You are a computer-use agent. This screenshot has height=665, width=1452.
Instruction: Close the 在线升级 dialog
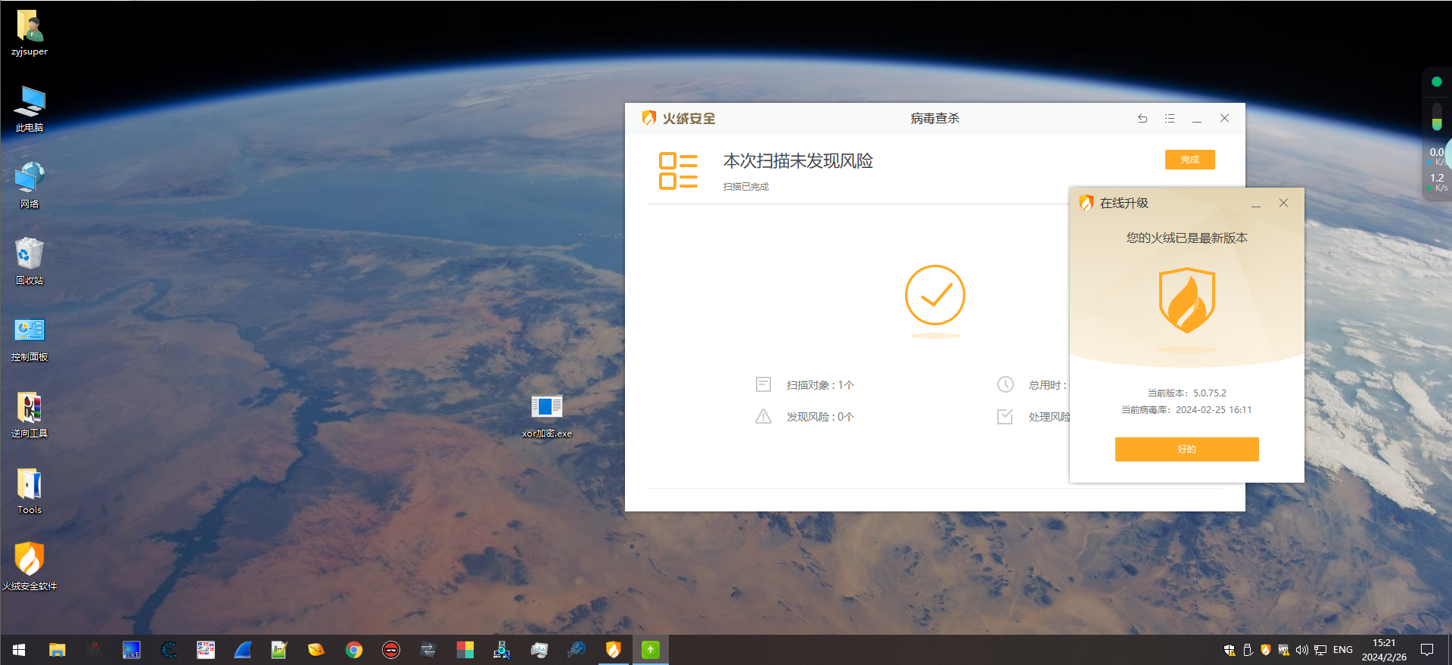[1283, 203]
